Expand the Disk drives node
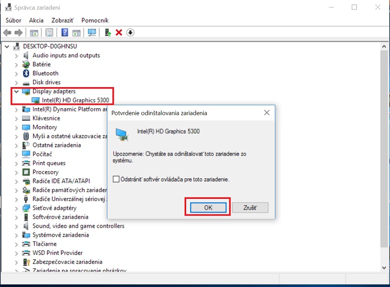This screenshot has width=390, height=287. [17, 83]
